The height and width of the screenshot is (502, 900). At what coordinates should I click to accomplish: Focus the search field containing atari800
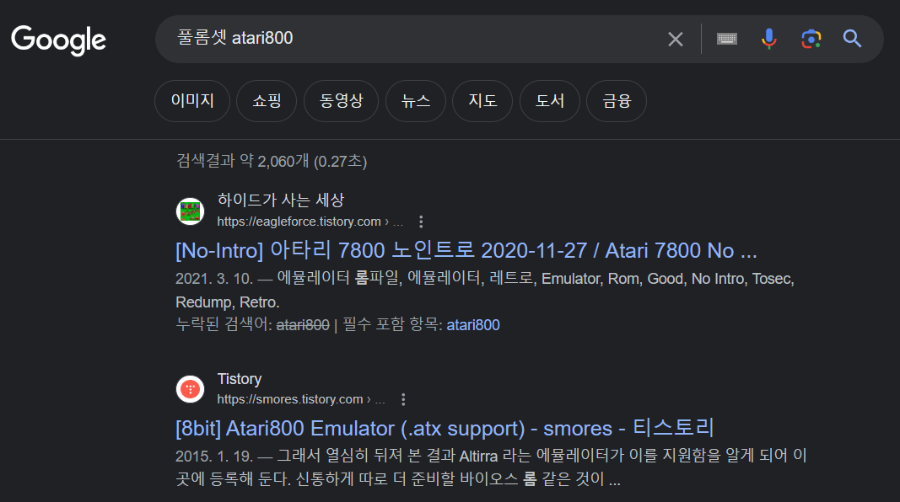tap(413, 39)
